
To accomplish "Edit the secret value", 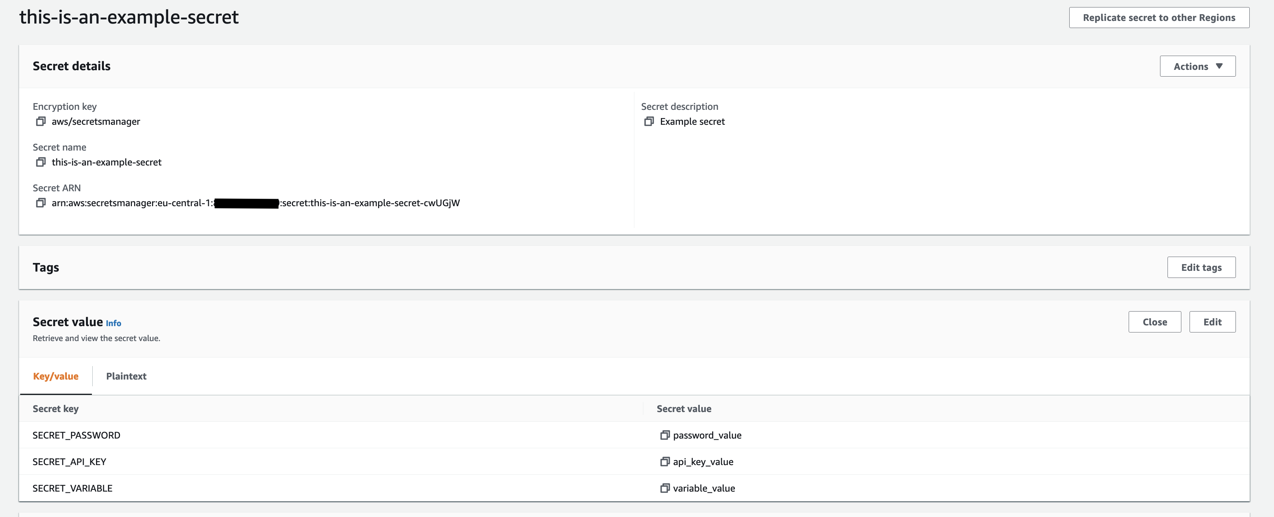I will tap(1212, 322).
